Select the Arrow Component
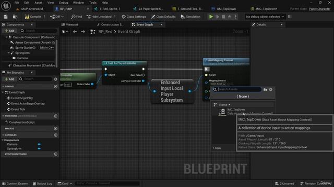This screenshot has width=334, height=187. (32, 43)
